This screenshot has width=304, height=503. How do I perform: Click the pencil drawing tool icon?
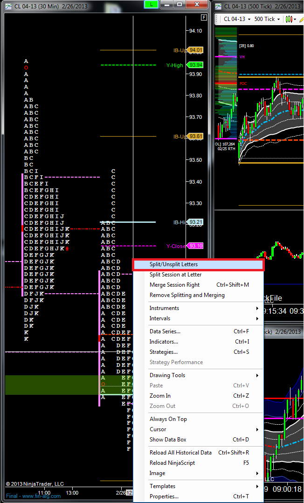click(301, 19)
